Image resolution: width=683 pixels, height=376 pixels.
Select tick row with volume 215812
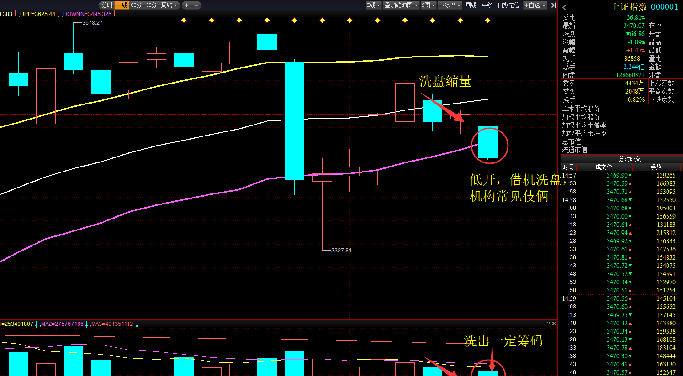[622, 233]
